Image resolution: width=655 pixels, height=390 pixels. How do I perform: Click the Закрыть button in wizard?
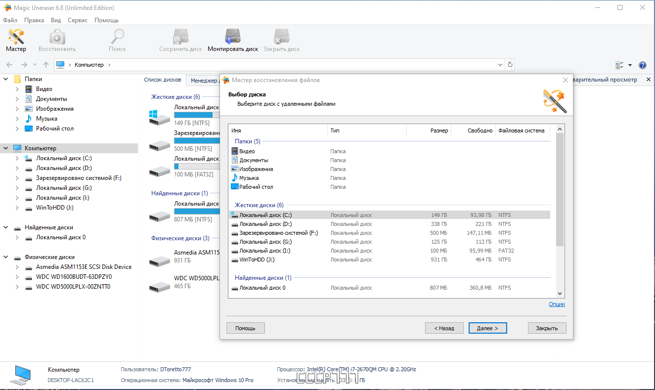[547, 328]
